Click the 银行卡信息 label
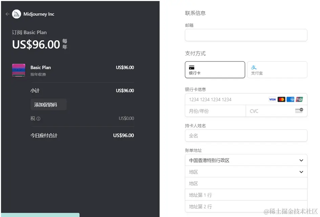320x217 pixels. pos(195,89)
